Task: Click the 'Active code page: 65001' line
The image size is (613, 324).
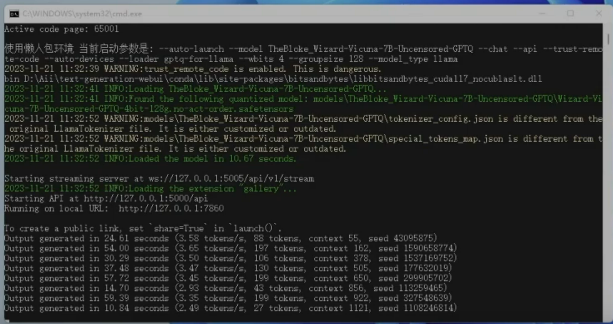Action: [x=62, y=29]
